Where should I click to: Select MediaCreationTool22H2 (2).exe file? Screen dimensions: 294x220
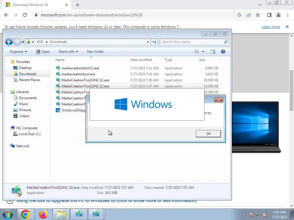pos(137,86)
